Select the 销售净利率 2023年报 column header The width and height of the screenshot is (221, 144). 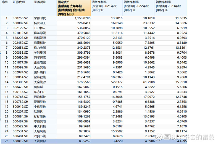click(171, 8)
